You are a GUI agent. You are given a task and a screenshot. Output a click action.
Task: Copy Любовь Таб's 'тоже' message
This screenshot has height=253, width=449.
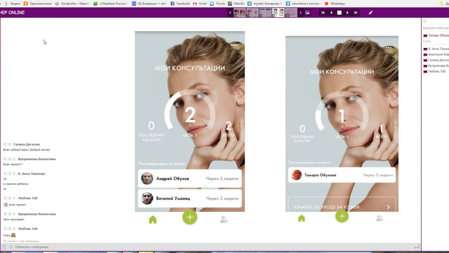pyautogui.click(x=5, y=229)
